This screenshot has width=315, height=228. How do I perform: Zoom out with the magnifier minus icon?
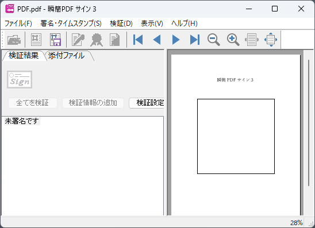(x=214, y=40)
